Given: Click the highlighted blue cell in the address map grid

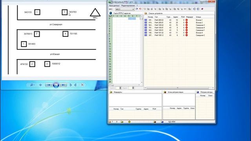Looking at the screenshot, I should pos(132,19).
